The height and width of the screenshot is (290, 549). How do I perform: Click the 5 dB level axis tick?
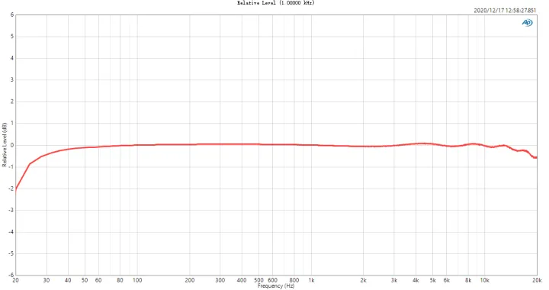point(12,37)
